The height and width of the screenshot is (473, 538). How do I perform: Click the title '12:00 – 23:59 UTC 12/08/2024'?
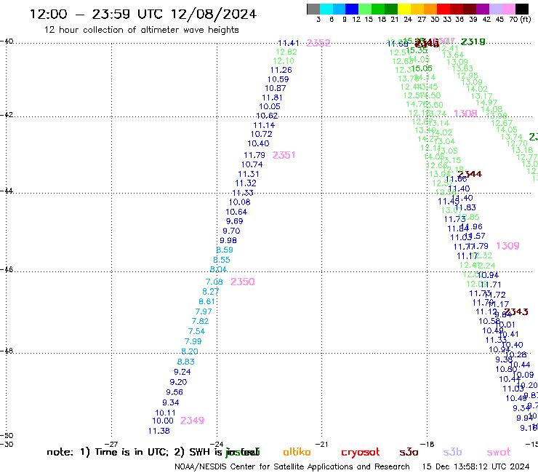(143, 14)
